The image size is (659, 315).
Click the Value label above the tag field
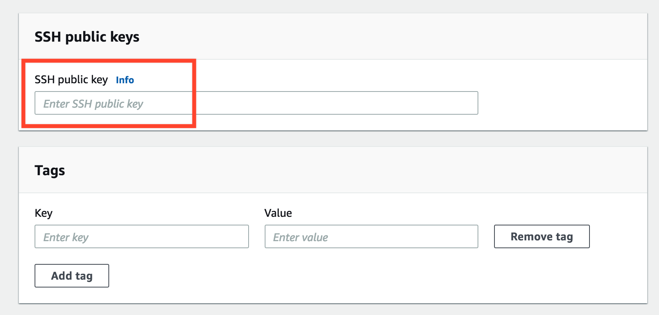point(278,213)
